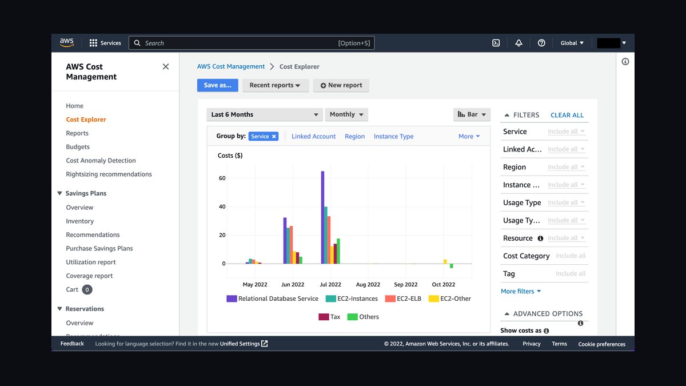Click info icon beside Show costs as
The image size is (686, 386).
coord(547,331)
